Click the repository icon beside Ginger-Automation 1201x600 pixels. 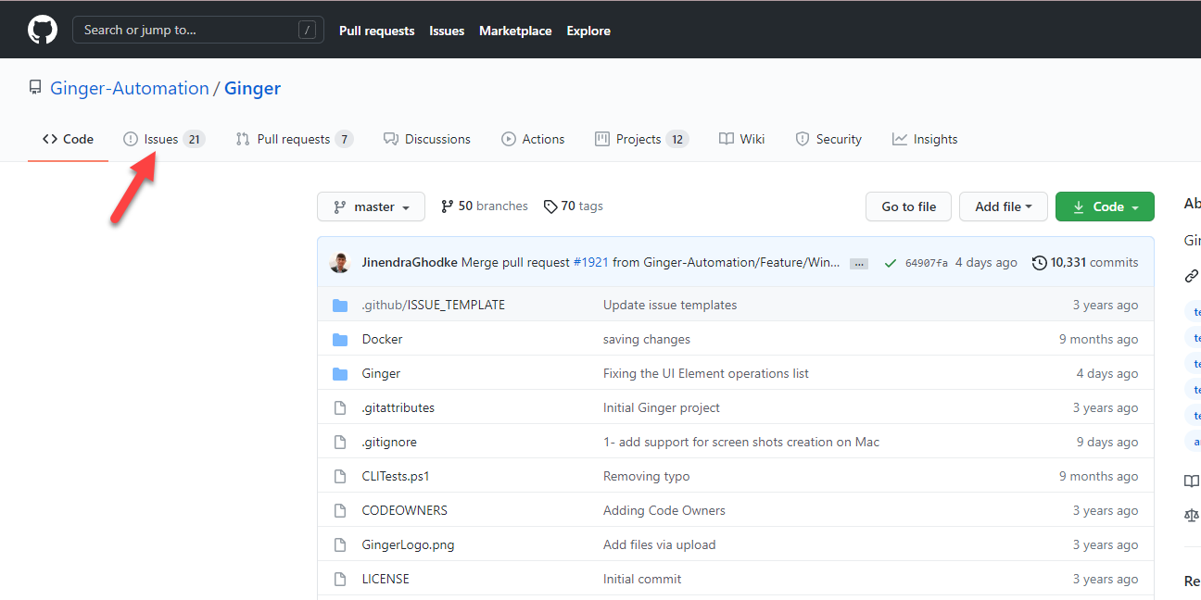point(35,88)
